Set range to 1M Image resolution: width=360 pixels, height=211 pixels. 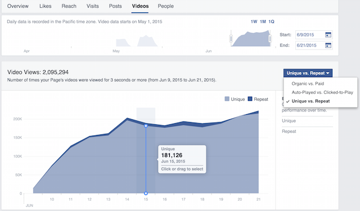pos(263,21)
